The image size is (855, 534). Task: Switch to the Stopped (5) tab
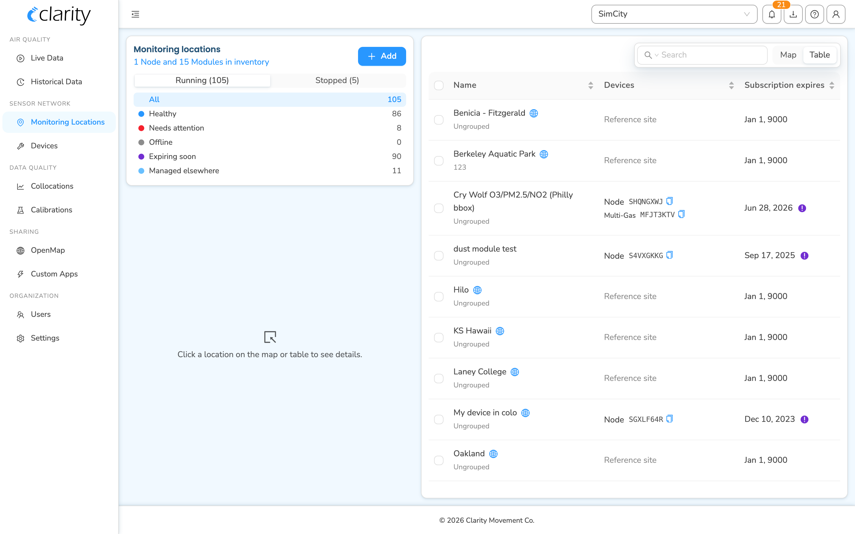(x=337, y=80)
